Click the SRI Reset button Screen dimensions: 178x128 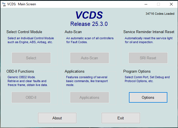point(148,58)
